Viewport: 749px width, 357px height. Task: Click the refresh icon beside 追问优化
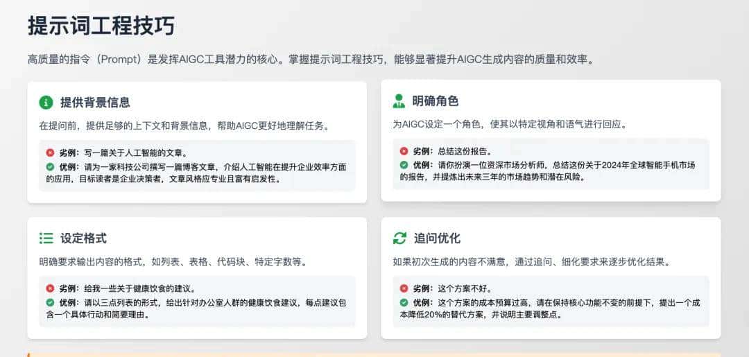pos(399,238)
